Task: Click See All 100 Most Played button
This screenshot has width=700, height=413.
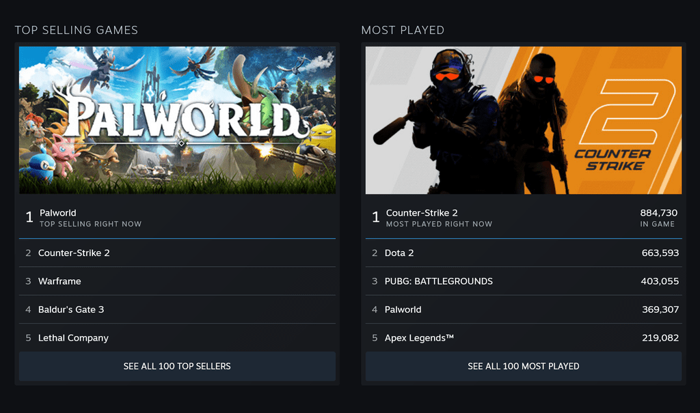Action: pyautogui.click(x=523, y=367)
